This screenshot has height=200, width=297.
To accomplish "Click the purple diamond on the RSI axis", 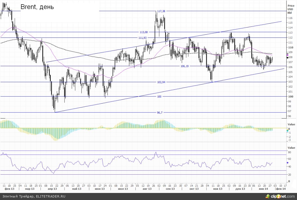I will pyautogui.click(x=287, y=163).
